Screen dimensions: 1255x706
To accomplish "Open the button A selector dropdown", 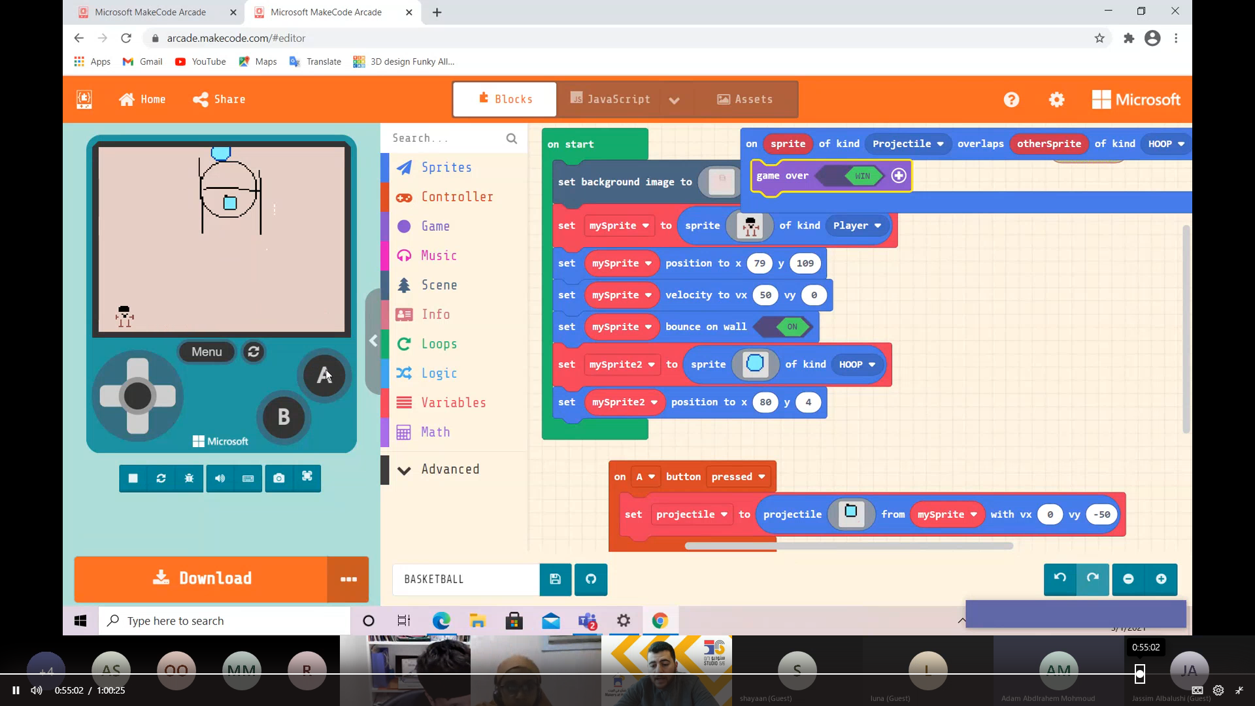I will (x=645, y=477).
